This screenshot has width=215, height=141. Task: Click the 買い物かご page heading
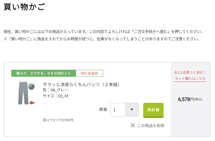24,7
